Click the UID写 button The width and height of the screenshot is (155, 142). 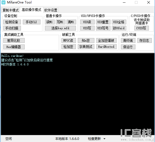coord(87,28)
